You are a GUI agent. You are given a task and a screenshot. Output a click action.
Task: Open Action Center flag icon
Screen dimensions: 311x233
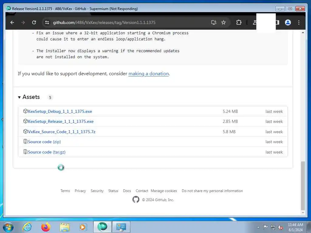click(265, 227)
